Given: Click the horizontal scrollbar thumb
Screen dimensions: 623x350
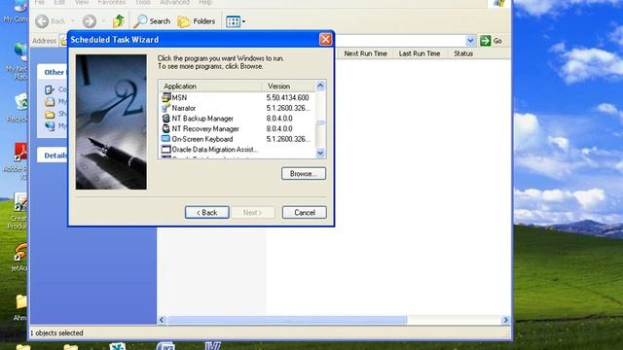Looking at the screenshot, I should pyautogui.click(x=287, y=320).
